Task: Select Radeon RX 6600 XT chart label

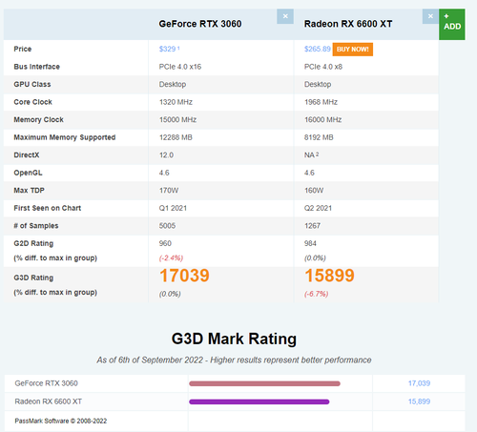Action: point(49,401)
